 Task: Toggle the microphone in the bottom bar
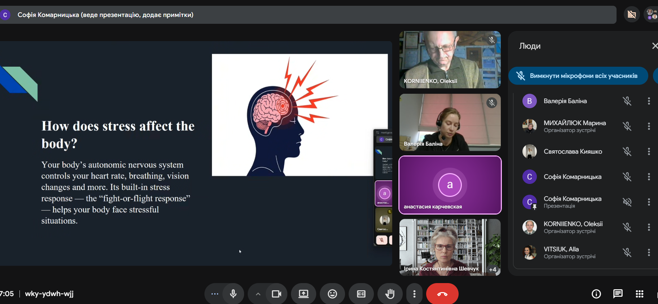(x=233, y=294)
